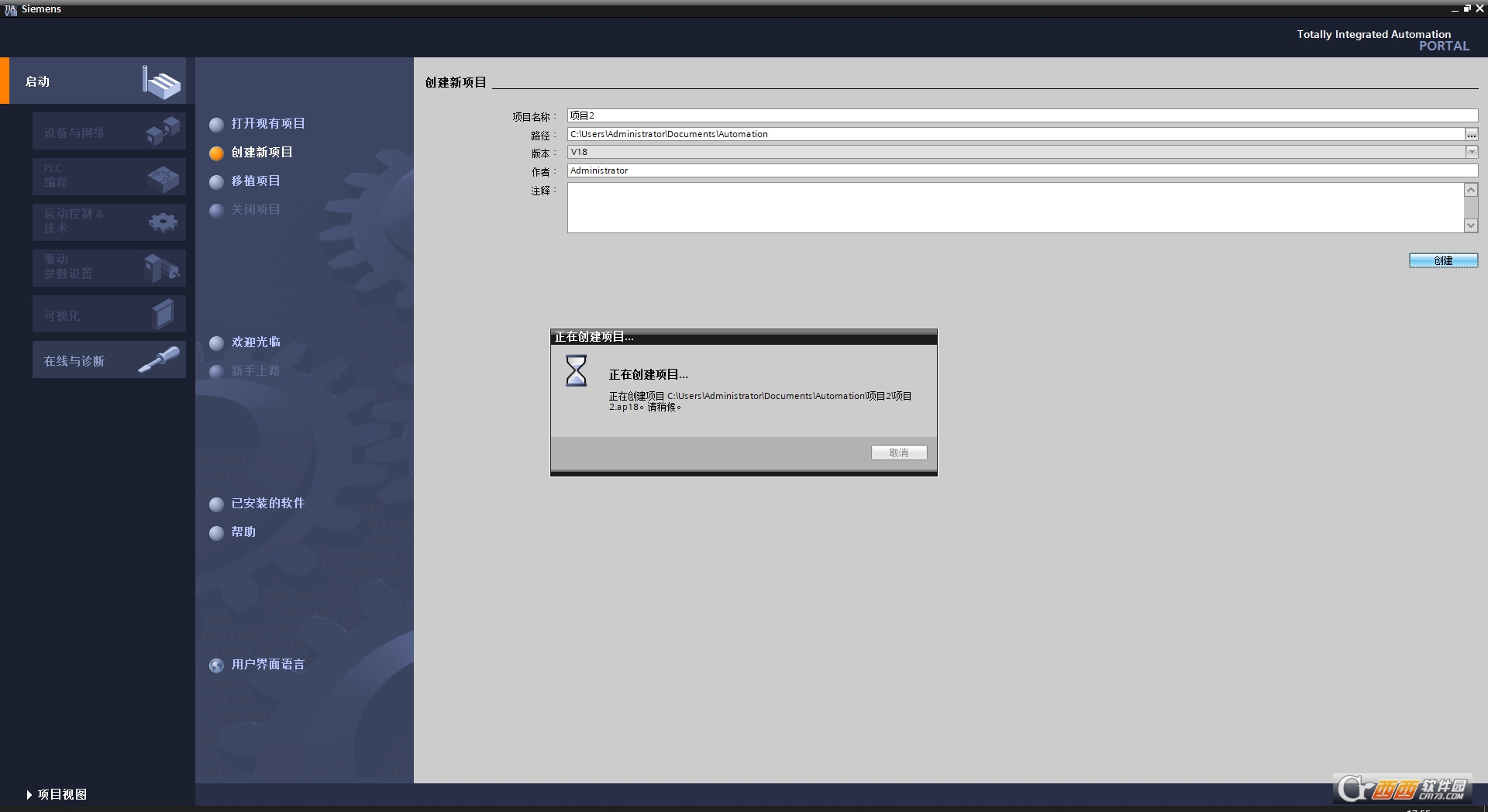
Task: Click the 运动控制 gear icon
Action: (163, 222)
